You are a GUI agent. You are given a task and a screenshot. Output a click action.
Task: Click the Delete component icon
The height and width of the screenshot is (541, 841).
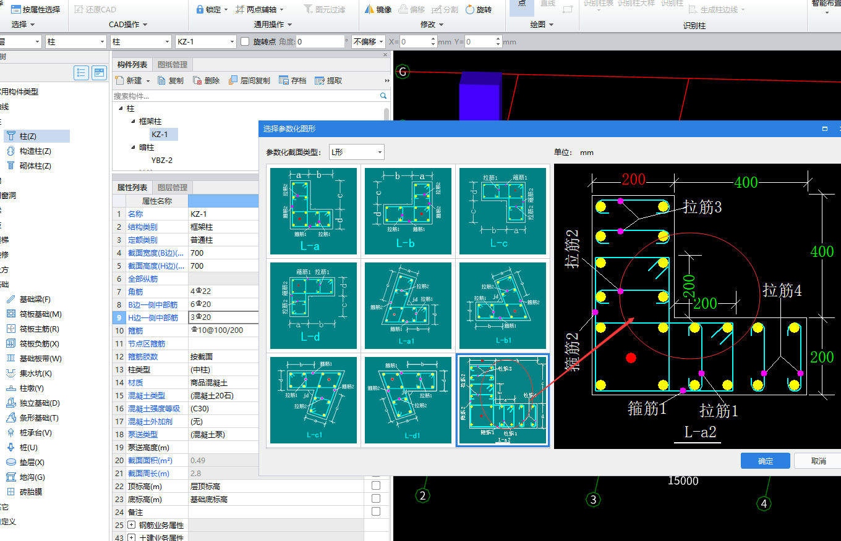click(197, 80)
